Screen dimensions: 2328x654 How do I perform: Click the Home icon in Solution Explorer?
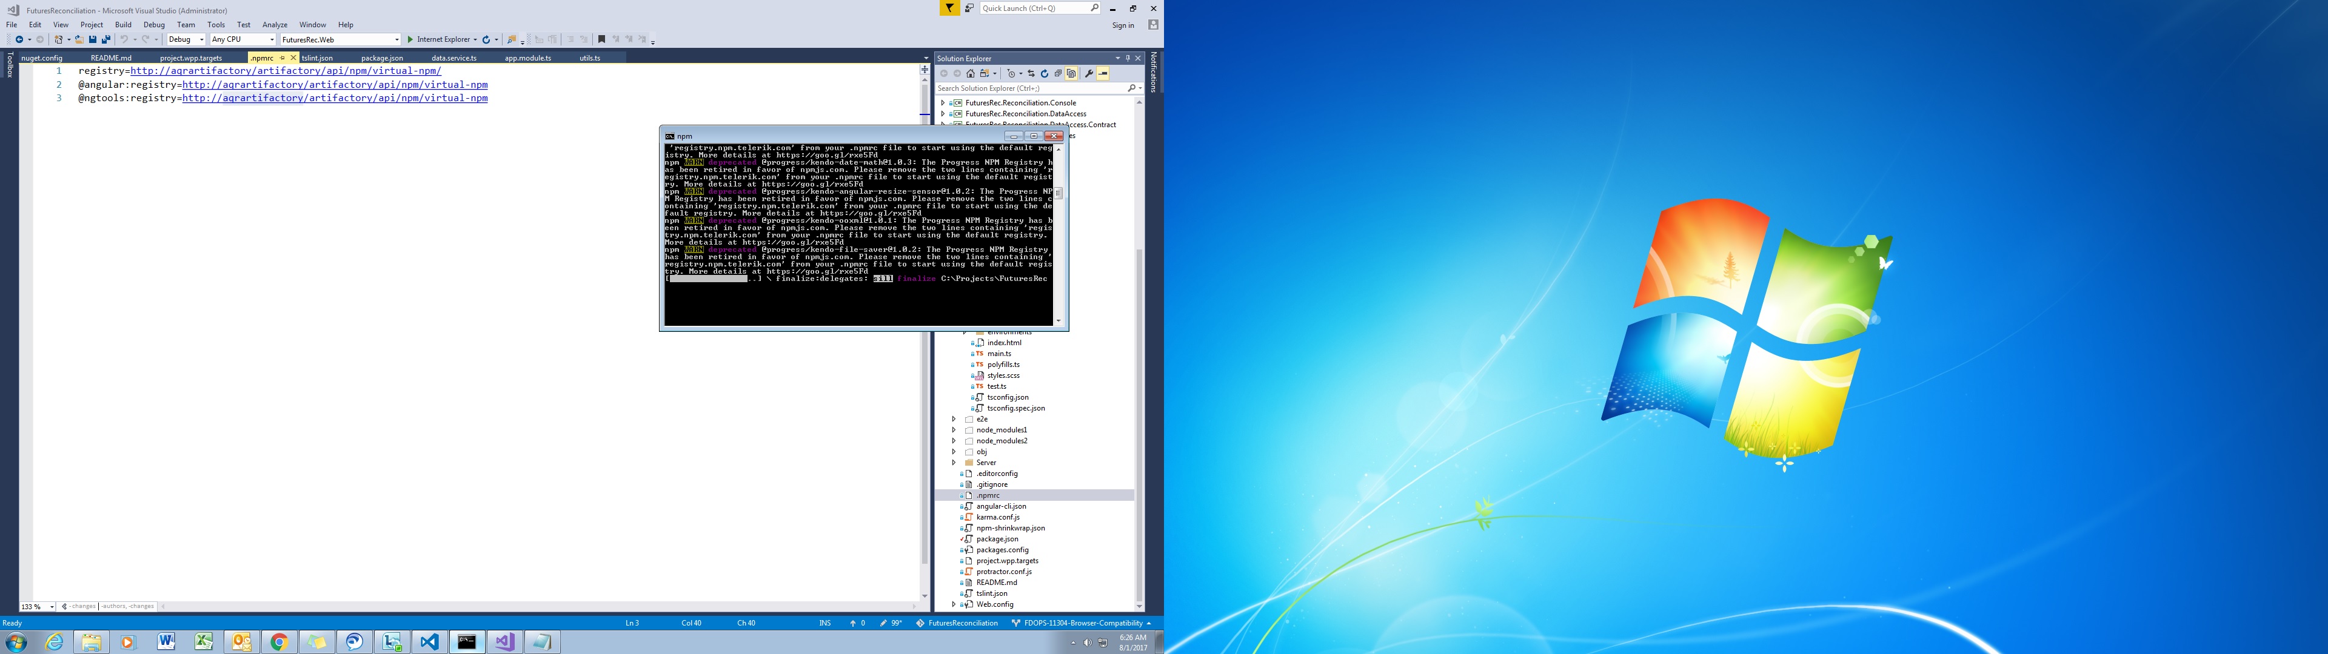pos(971,74)
